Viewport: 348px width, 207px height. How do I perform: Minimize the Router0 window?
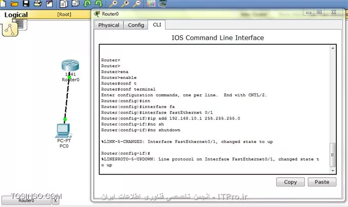point(308,13)
